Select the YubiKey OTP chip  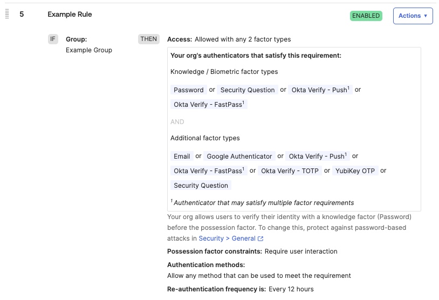[355, 171]
